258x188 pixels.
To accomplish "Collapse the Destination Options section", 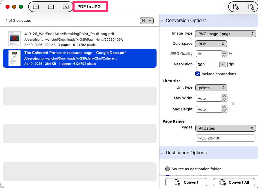I will [162, 153].
